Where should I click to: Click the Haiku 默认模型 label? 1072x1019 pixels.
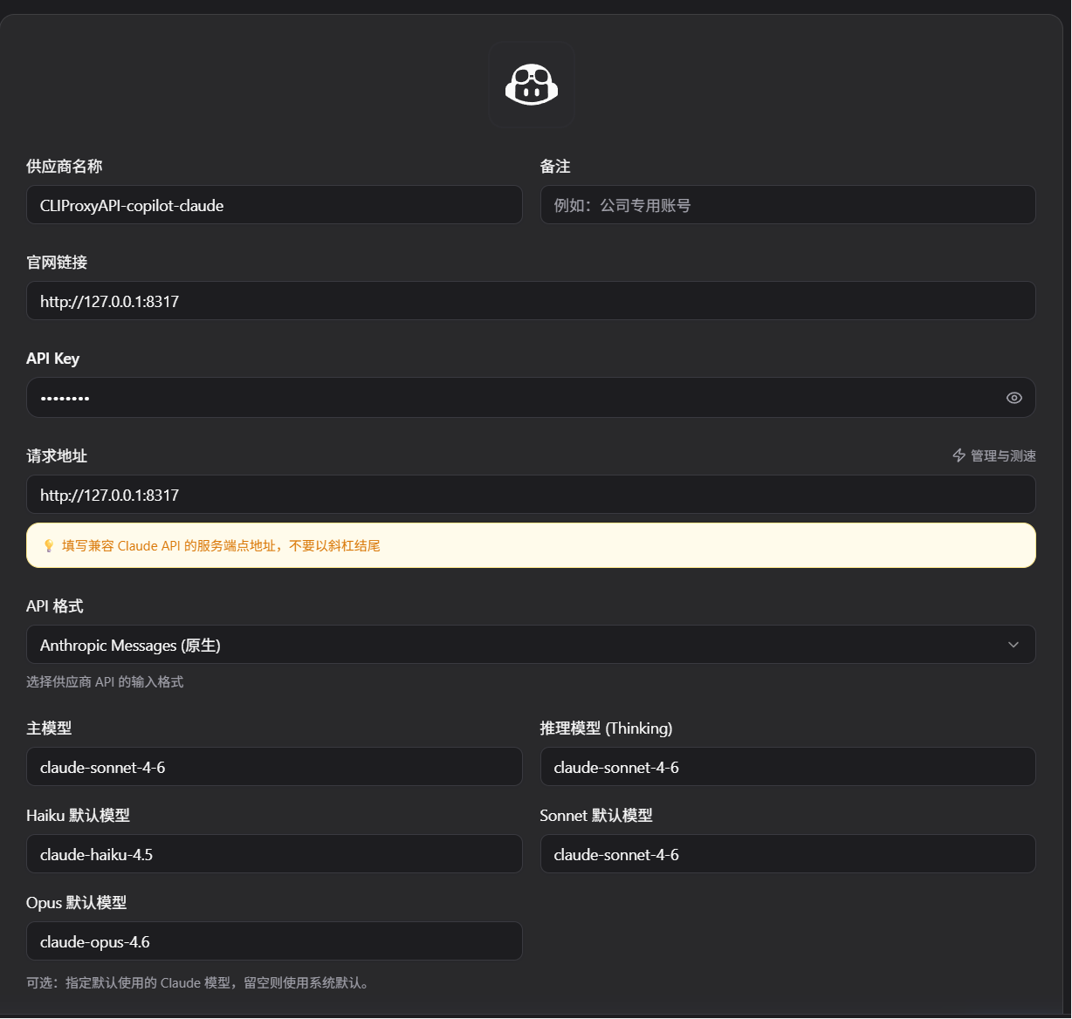point(78,816)
